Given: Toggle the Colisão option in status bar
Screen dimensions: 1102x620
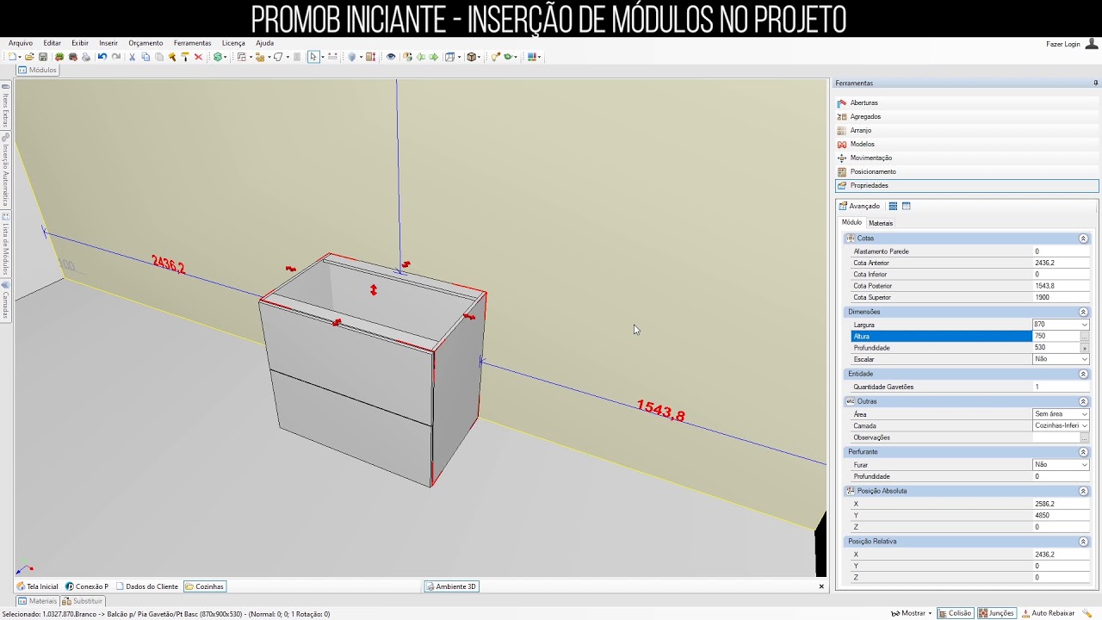Looking at the screenshot, I should 955,613.
